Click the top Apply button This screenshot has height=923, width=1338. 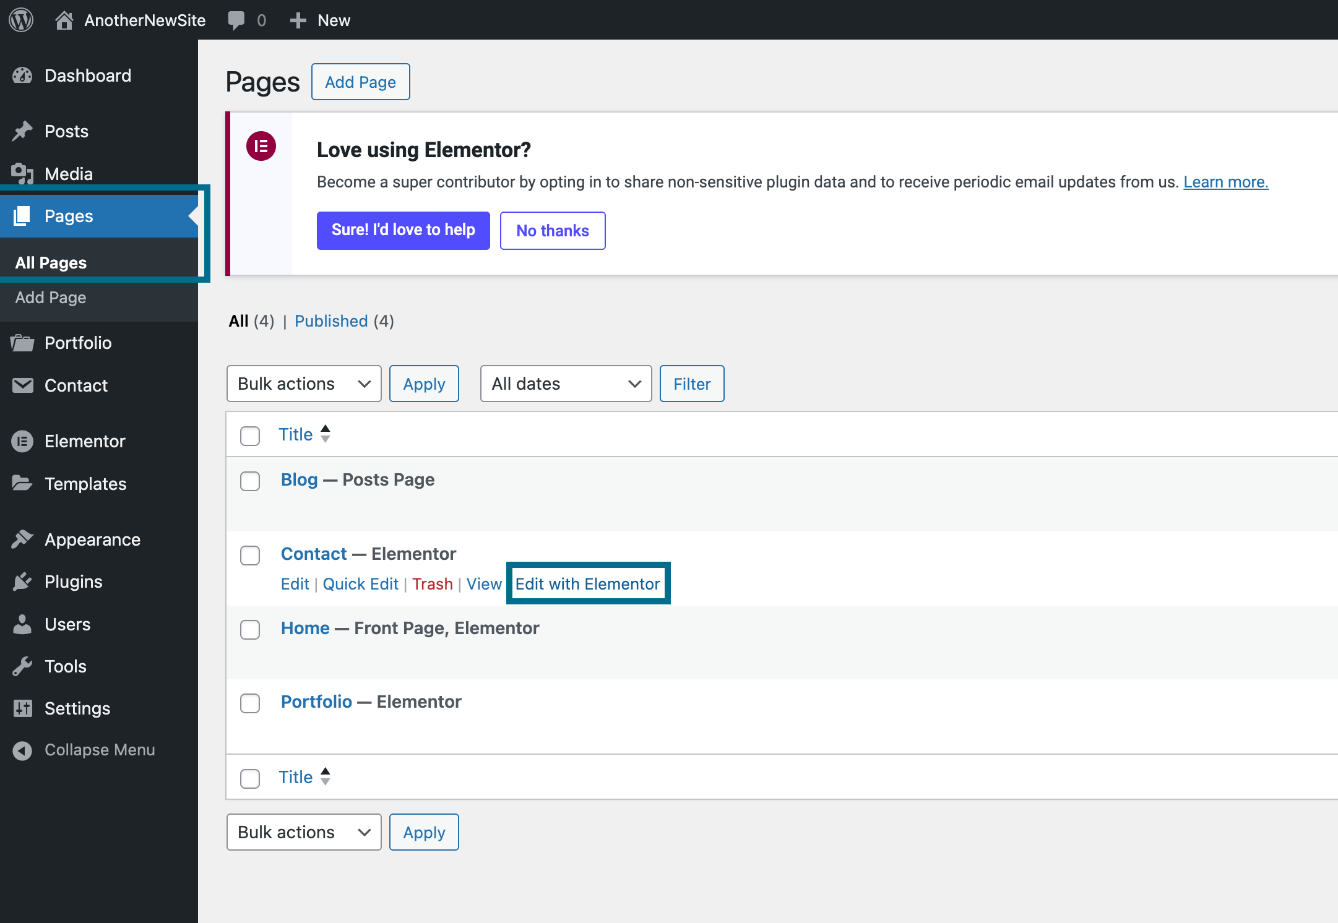424,384
